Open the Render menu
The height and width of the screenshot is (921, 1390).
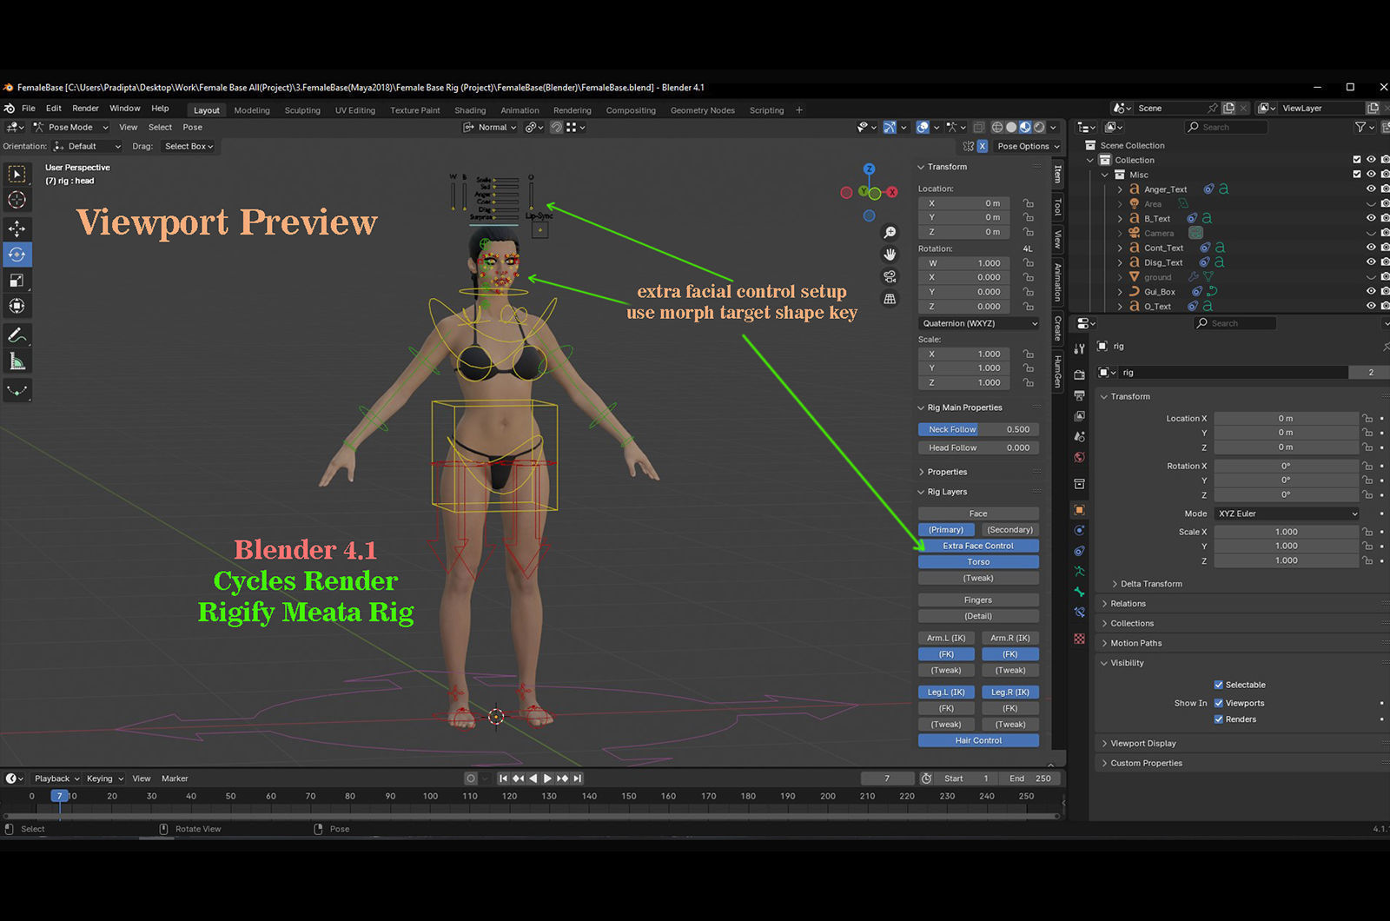[x=85, y=109]
